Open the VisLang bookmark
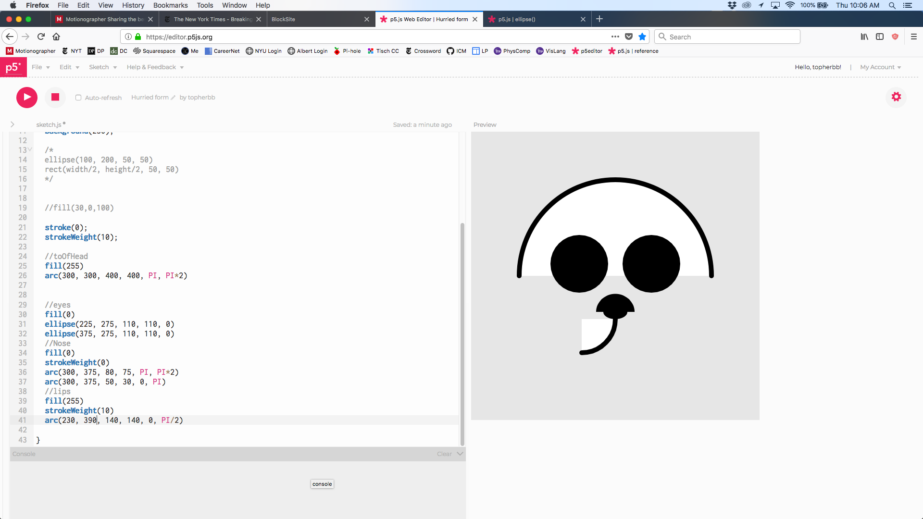This screenshot has height=519, width=923. click(x=551, y=51)
